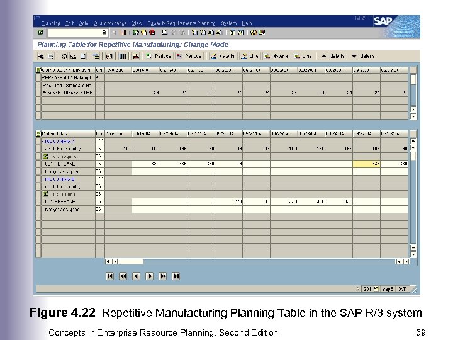Click the Last Page icon in standard toolbar

pos(220,32)
